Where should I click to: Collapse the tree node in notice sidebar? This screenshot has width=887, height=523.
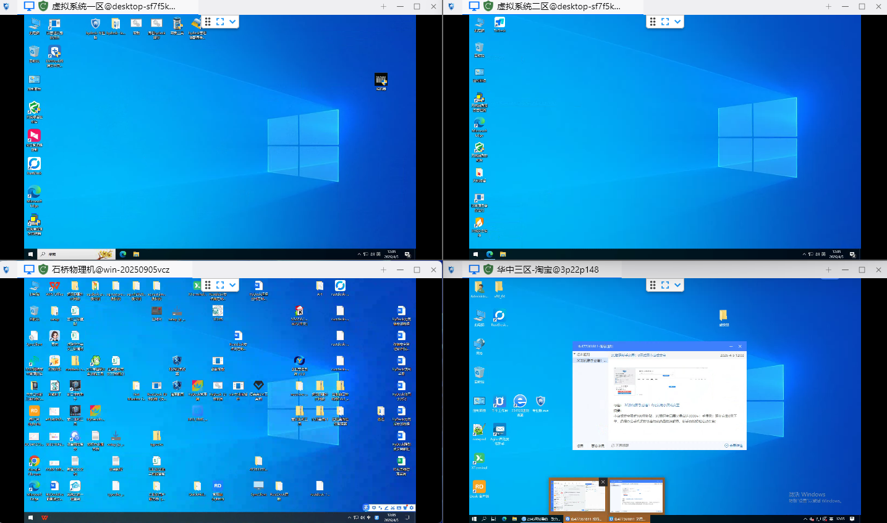pyautogui.click(x=575, y=355)
